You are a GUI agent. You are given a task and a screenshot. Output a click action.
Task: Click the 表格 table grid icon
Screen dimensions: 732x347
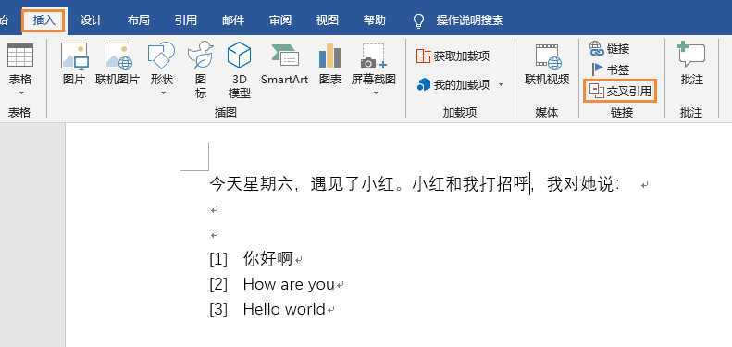click(x=20, y=56)
